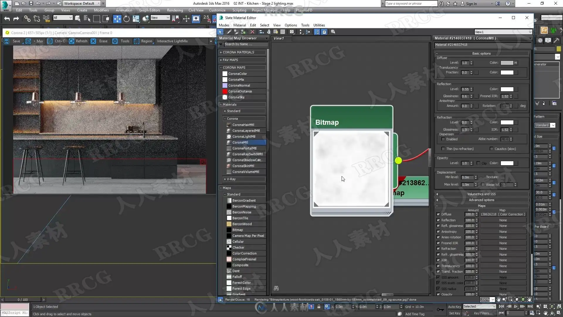Click the Diffuse color swatch

[507, 63]
